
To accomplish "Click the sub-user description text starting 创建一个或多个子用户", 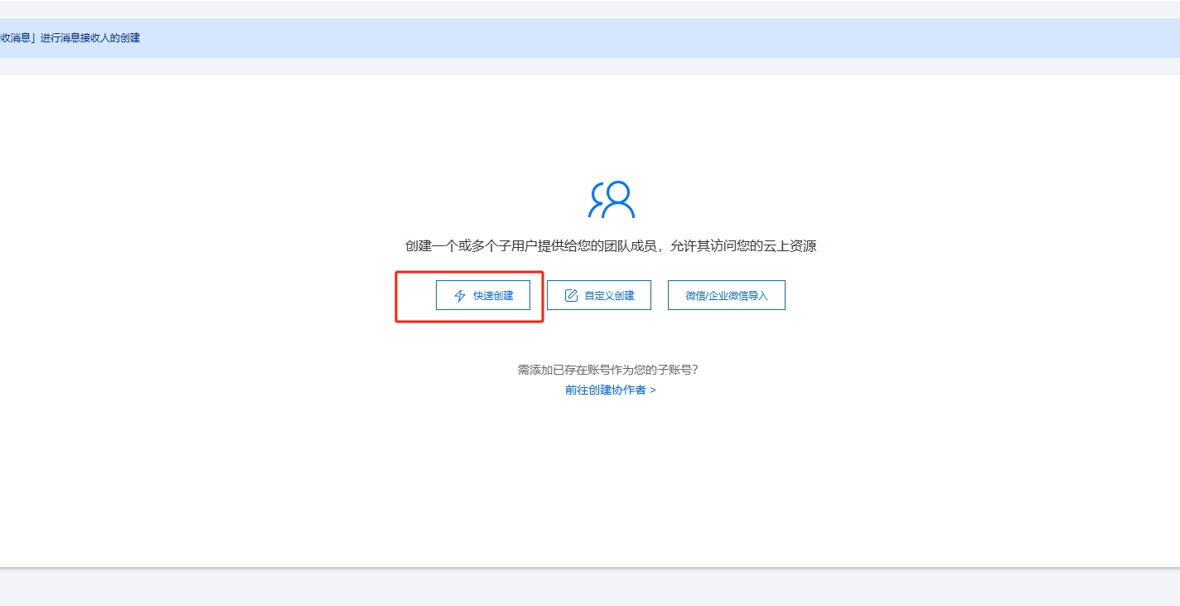I will [x=611, y=246].
